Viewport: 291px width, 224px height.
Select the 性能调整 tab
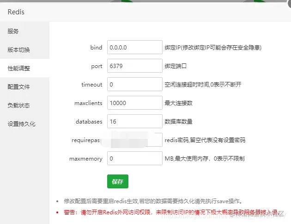24,68
